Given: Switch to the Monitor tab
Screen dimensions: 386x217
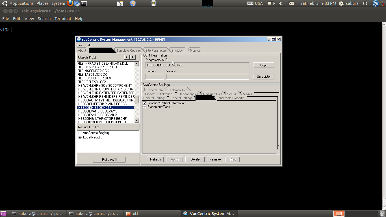Looking at the screenshot, I should coord(195,51).
